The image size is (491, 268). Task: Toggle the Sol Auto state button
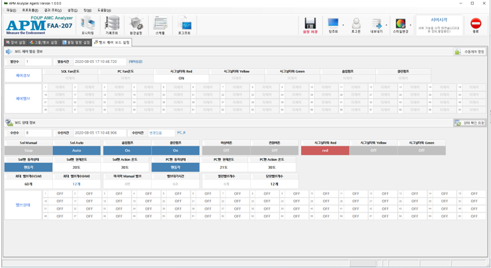77,150
